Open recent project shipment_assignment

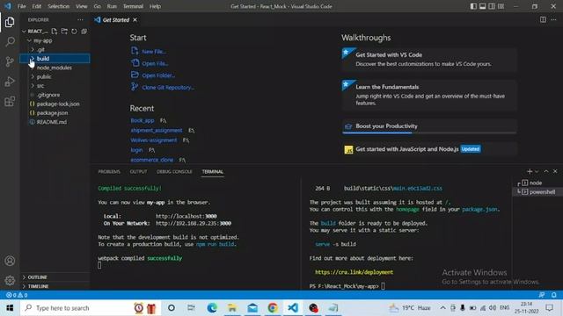[x=157, y=131]
